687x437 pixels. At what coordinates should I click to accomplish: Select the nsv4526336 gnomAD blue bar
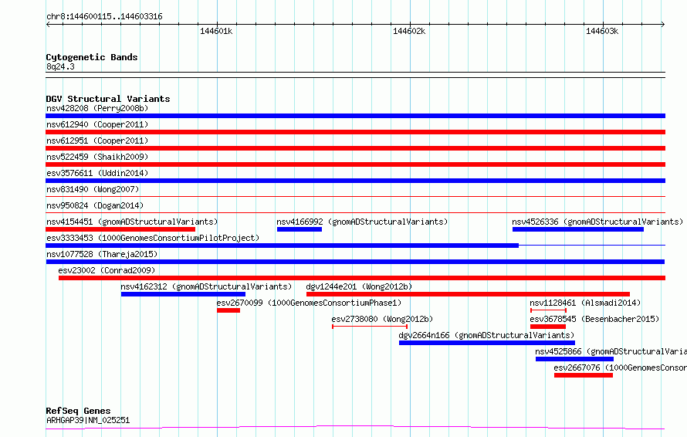coord(578,229)
